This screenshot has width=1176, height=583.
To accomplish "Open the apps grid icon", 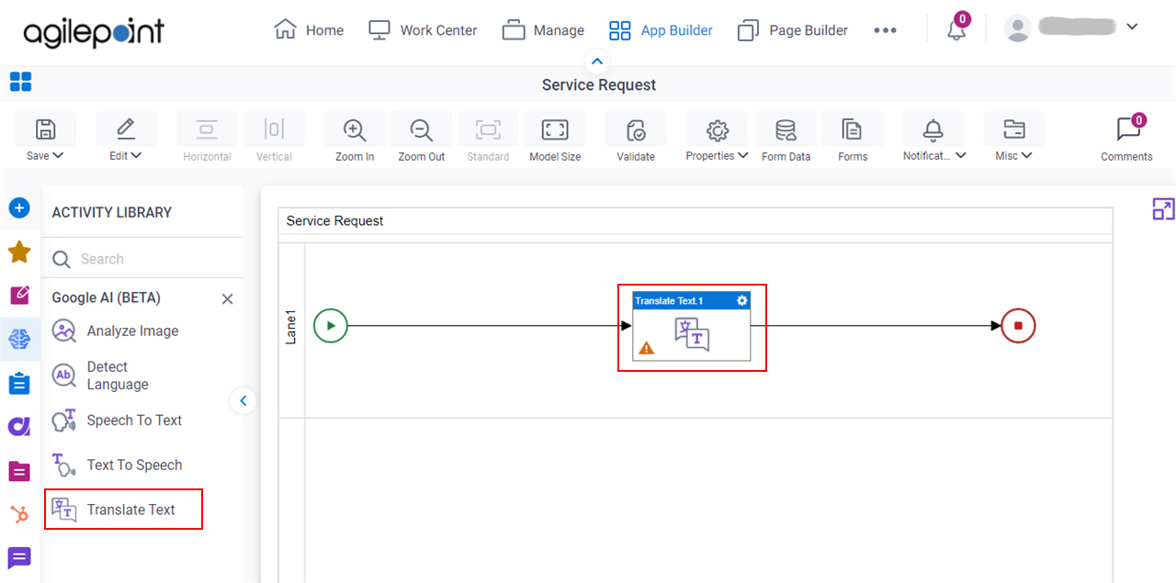I will point(20,83).
